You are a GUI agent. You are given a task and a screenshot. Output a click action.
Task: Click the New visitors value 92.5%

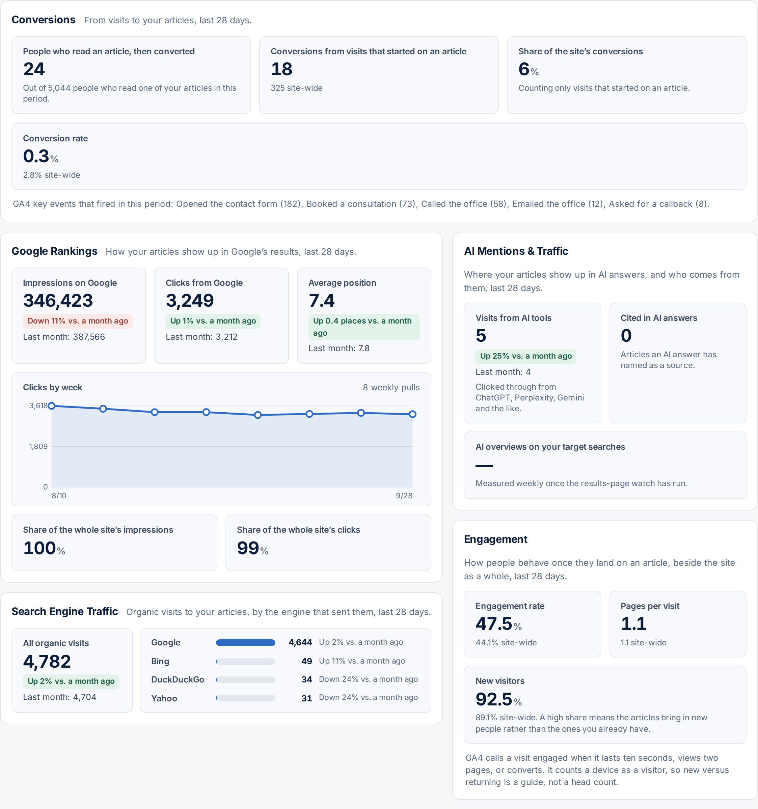click(499, 700)
